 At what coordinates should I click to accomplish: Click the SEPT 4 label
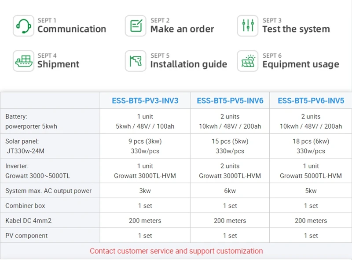(x=47, y=56)
